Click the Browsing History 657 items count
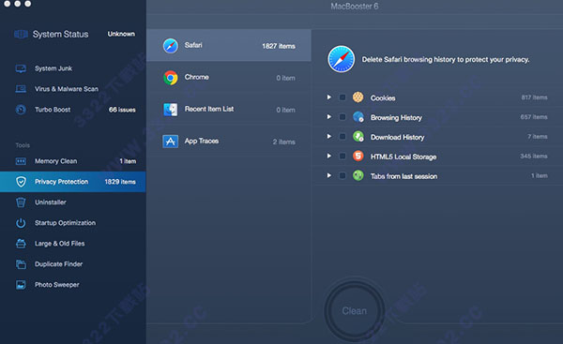 tap(534, 117)
